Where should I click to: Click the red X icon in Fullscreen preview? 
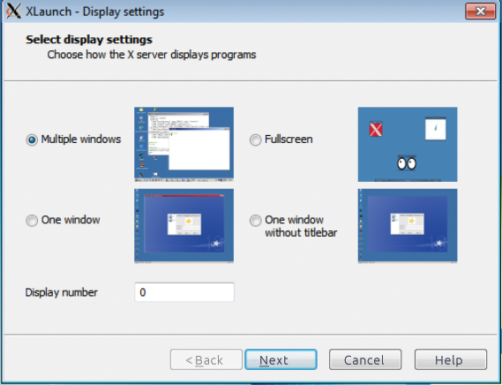click(376, 129)
